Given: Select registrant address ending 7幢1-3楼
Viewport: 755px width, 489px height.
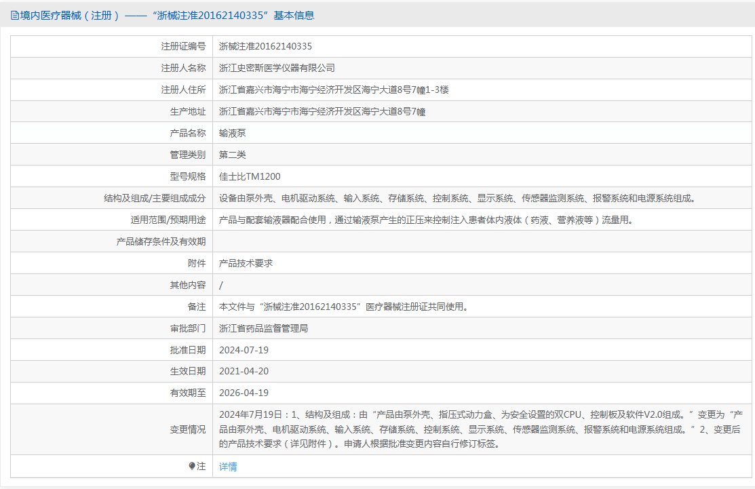Looking at the screenshot, I should pyautogui.click(x=334, y=90).
